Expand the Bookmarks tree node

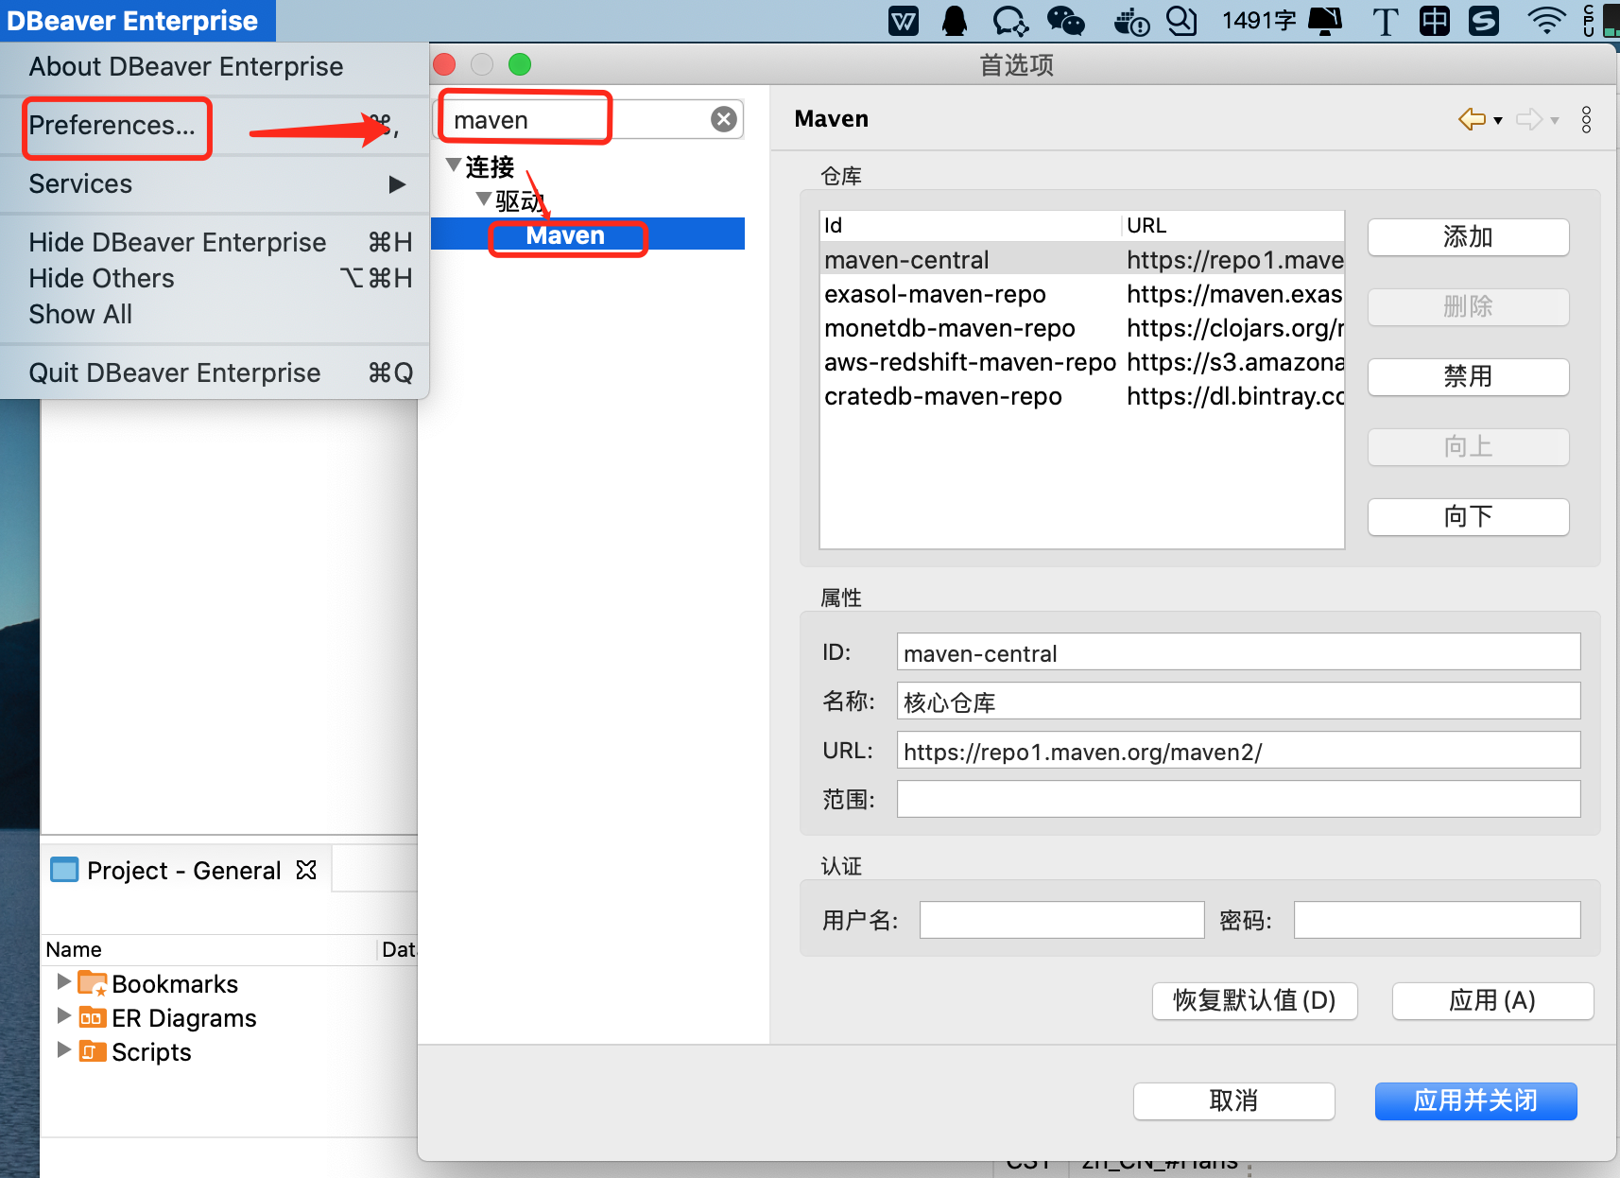pyautogui.click(x=63, y=981)
